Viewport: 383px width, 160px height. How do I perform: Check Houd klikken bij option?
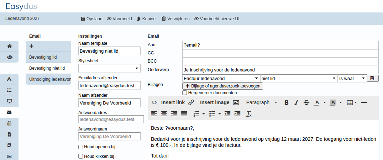(80, 156)
